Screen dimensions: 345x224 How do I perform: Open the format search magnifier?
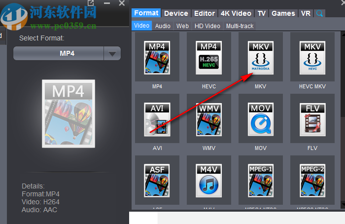point(319,13)
